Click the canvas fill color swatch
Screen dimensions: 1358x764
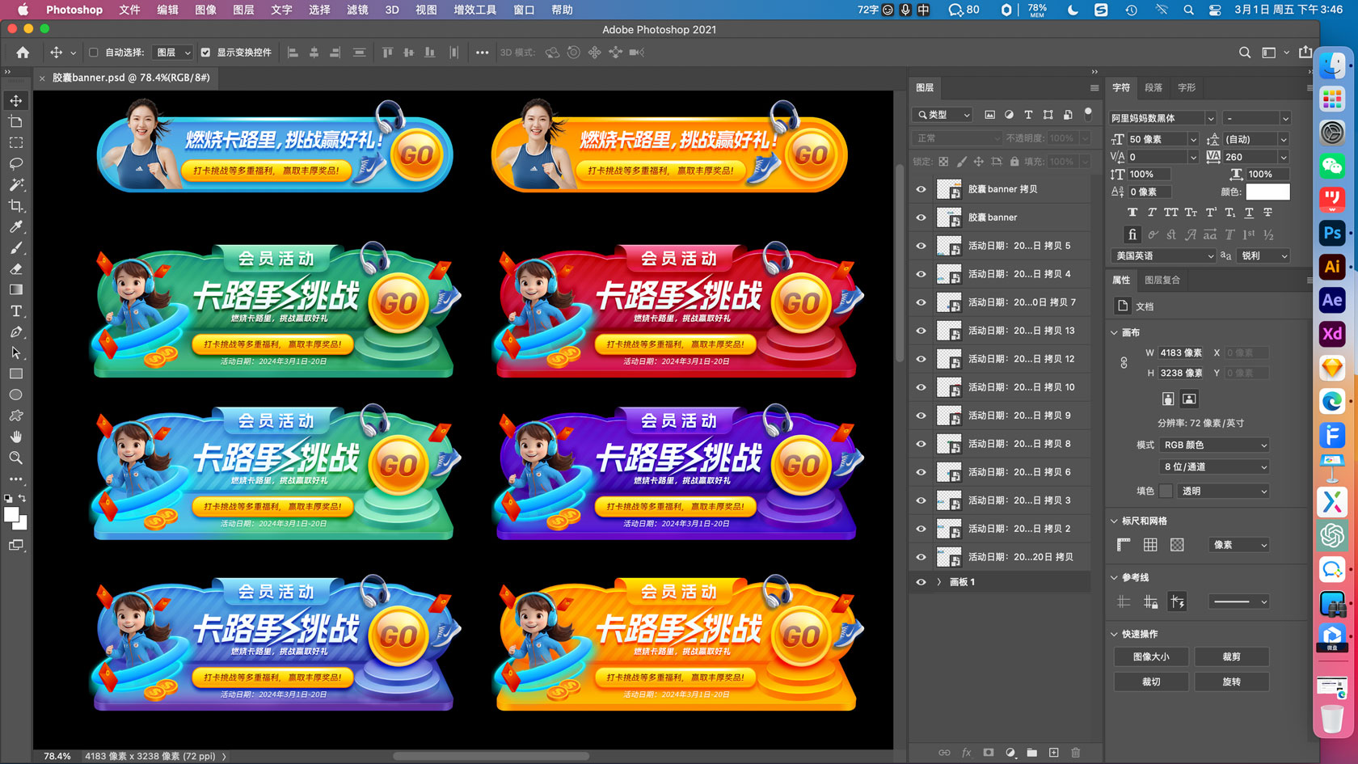coord(1166,491)
